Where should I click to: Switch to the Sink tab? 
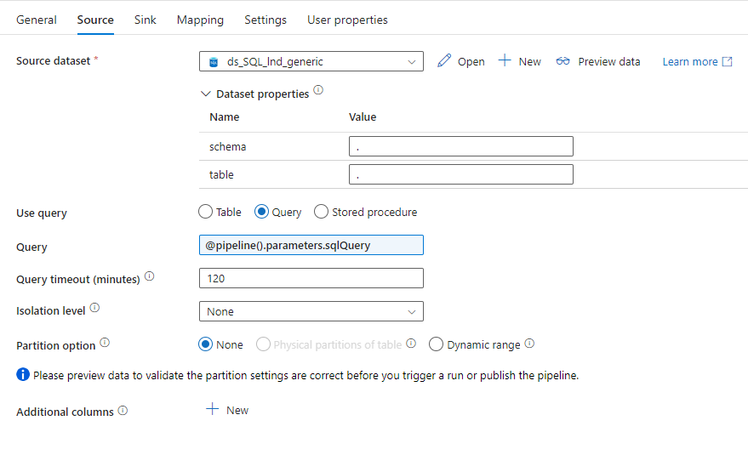(146, 20)
